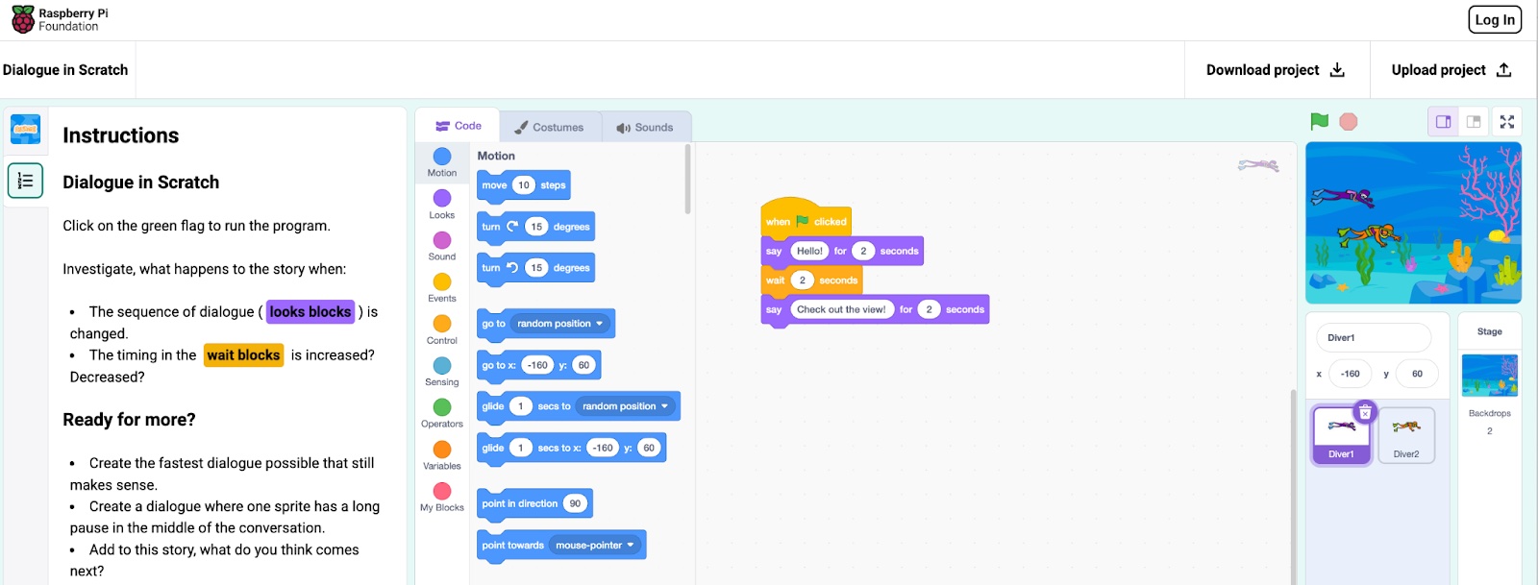This screenshot has width=1538, height=585.
Task: Select the Control blocks category
Action: click(x=442, y=329)
